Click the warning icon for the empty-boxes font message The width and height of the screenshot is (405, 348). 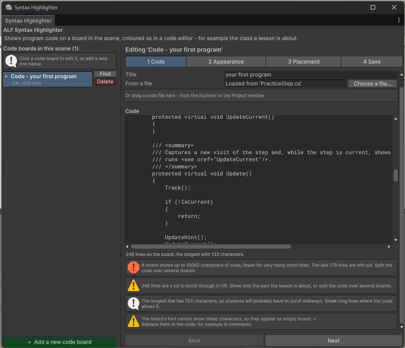(133, 321)
